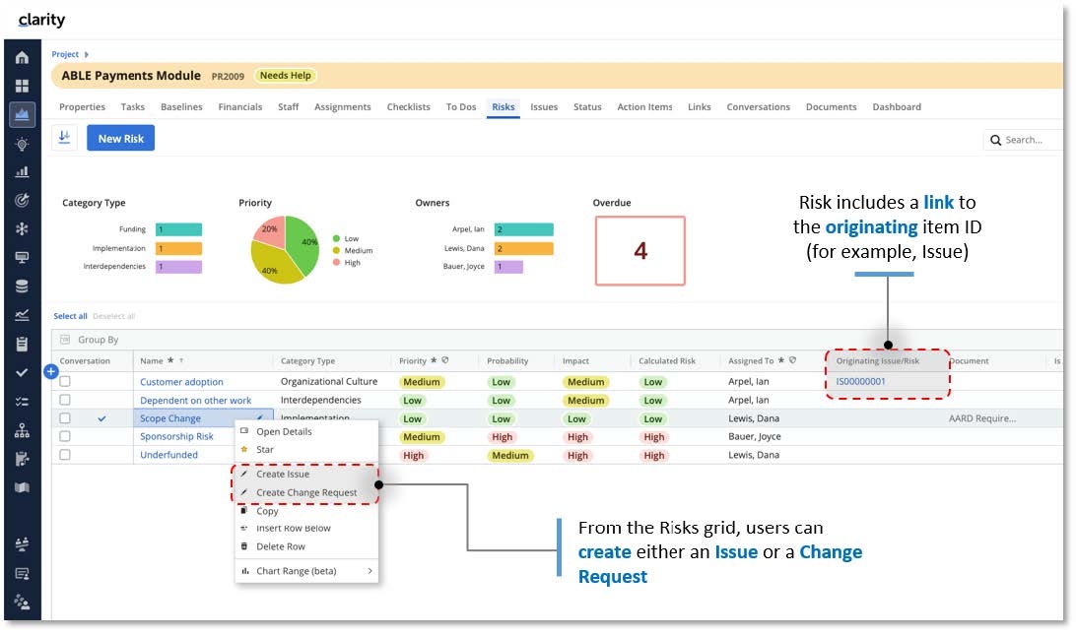Click the Funding bar in Category Type chart
This screenshot has height=637, width=1076.
click(179, 229)
